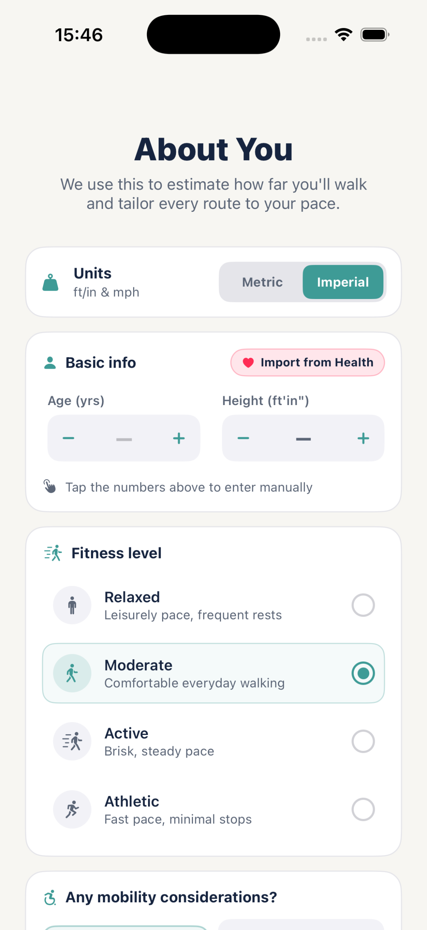427x930 pixels.
Task: Tap the heart icon in Import from Health
Action: (x=248, y=363)
